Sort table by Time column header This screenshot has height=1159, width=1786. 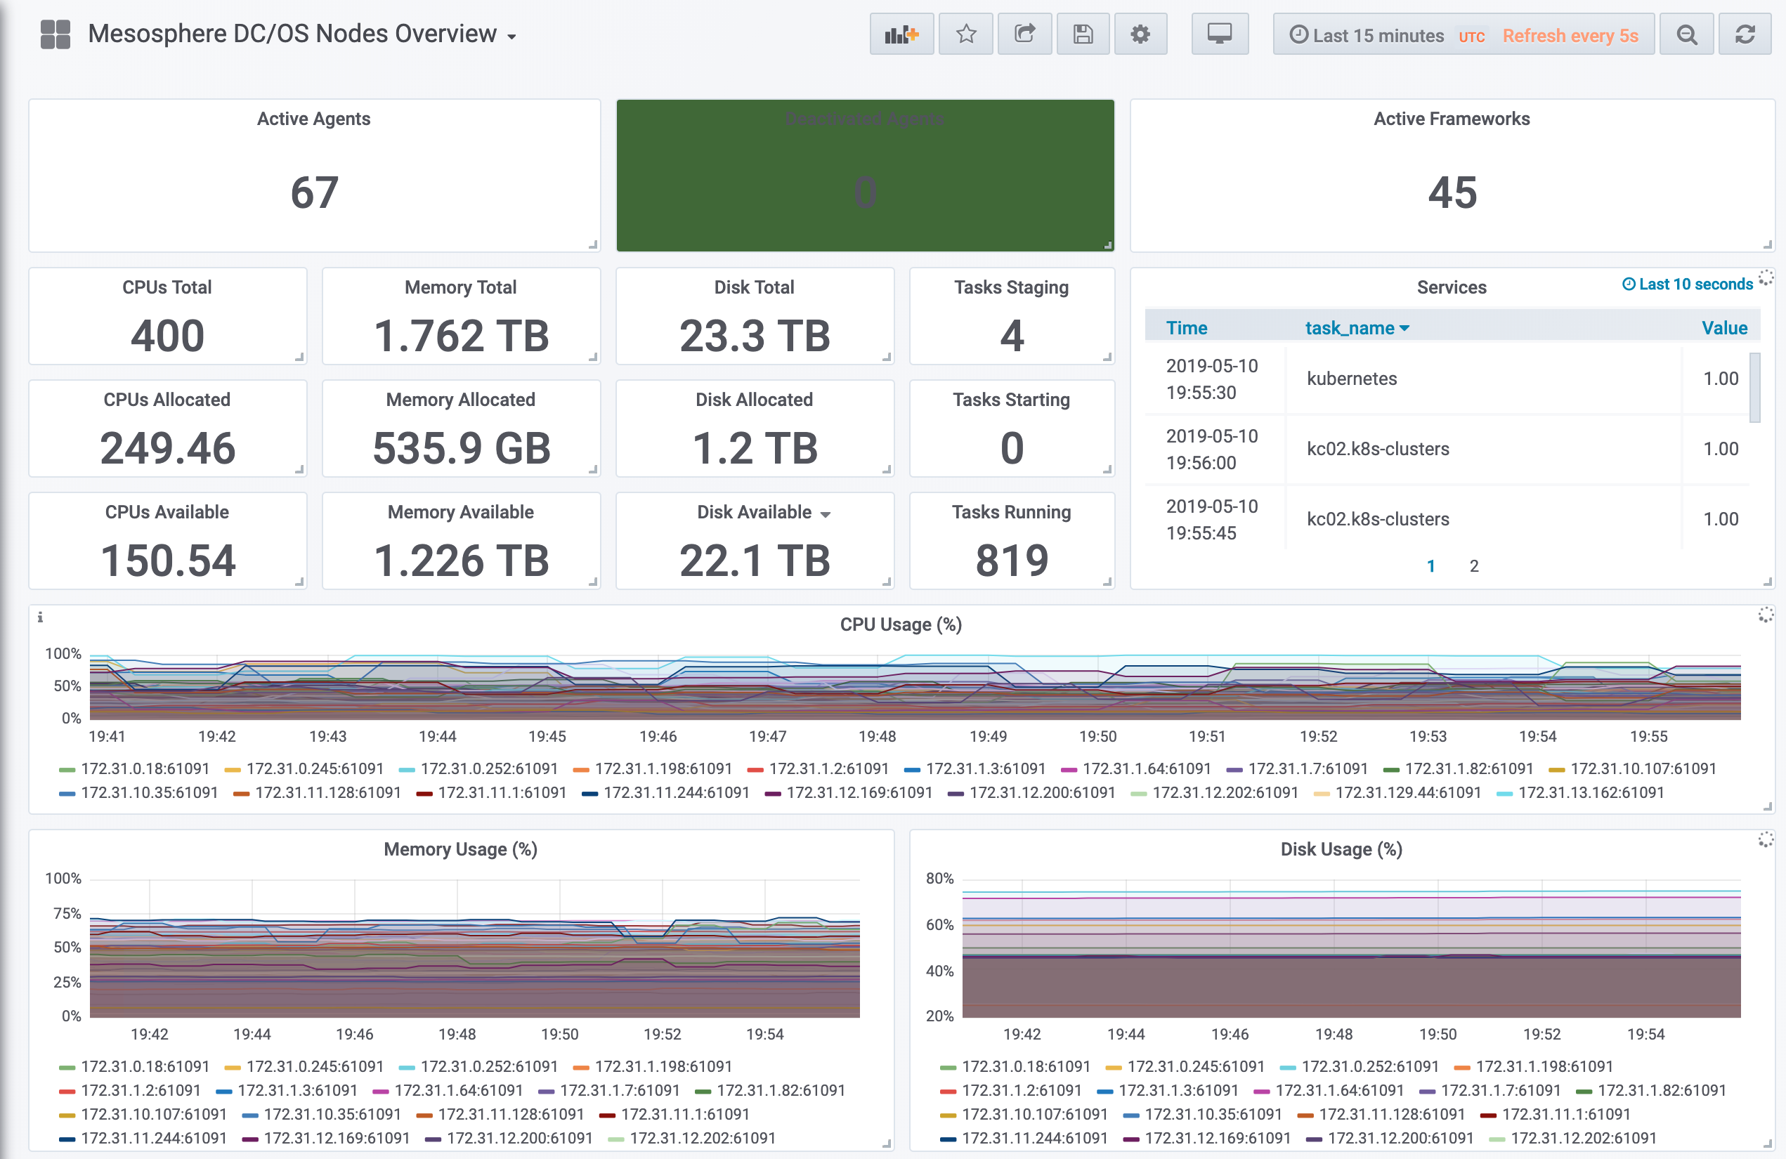pos(1186,328)
